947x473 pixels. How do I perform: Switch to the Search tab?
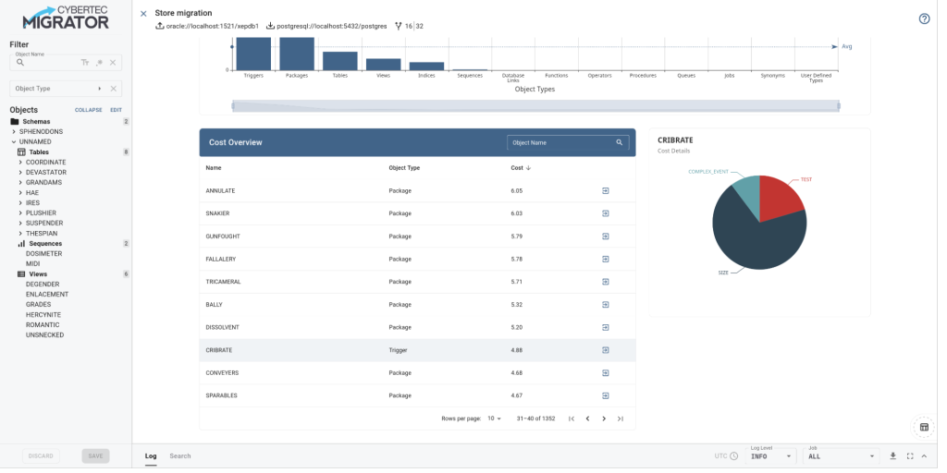pyautogui.click(x=179, y=455)
